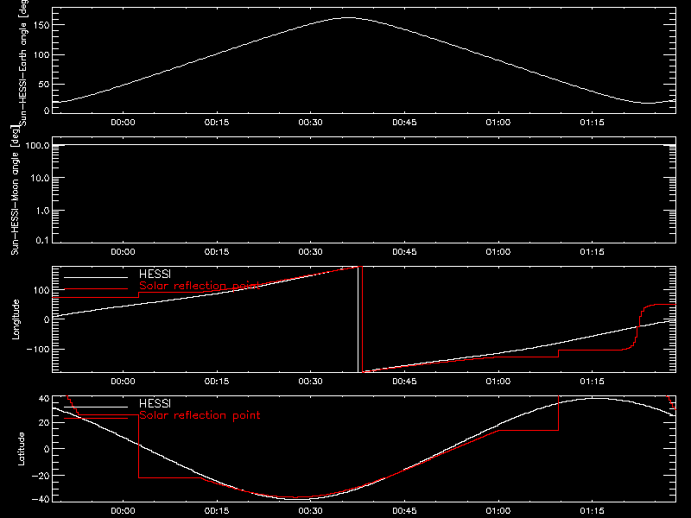691x518 pixels.
Task: Click the peak of Earth angle curve
Action: 348,18
